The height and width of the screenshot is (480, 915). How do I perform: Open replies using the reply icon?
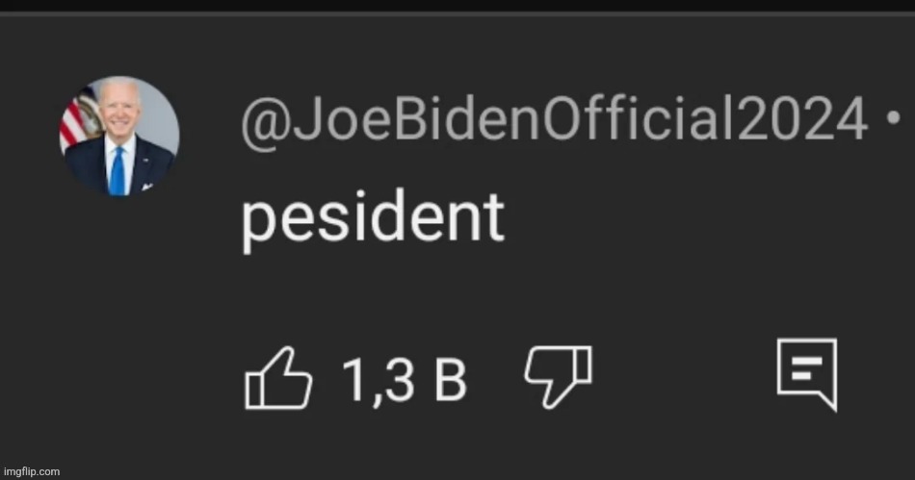806,372
